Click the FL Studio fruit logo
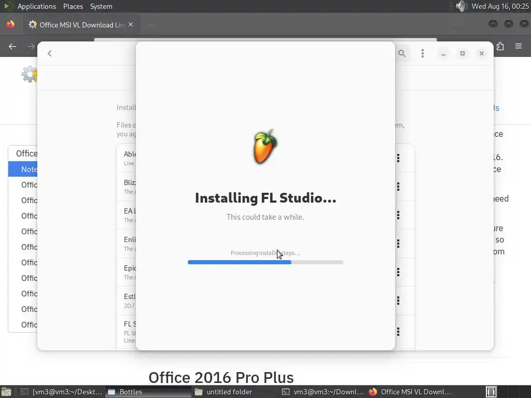This screenshot has height=398, width=531. [265, 146]
